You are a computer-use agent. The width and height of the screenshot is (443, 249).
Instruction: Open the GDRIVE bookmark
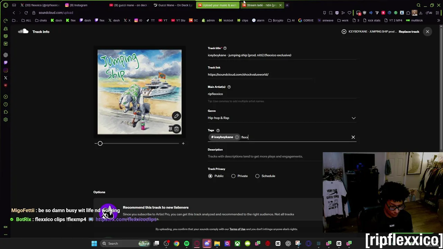coord(306,20)
